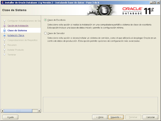This screenshot has width=161, height=121.
Task: Click the Oracle Database 11g logo
Action: (138, 11)
